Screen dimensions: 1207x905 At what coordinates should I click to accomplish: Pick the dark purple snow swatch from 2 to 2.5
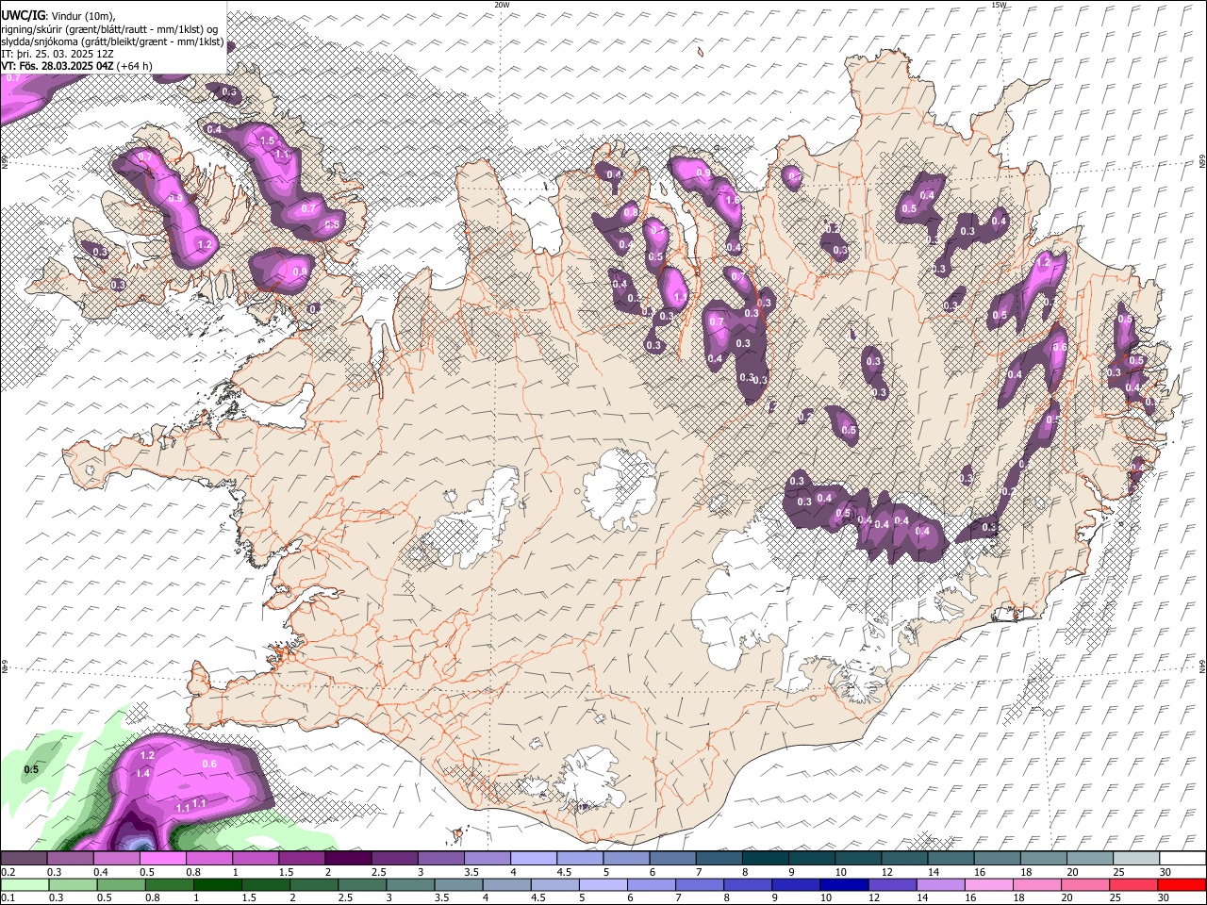click(349, 859)
